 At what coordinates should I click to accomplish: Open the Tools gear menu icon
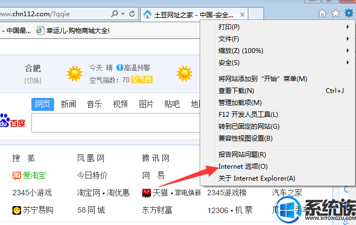coord(349,13)
